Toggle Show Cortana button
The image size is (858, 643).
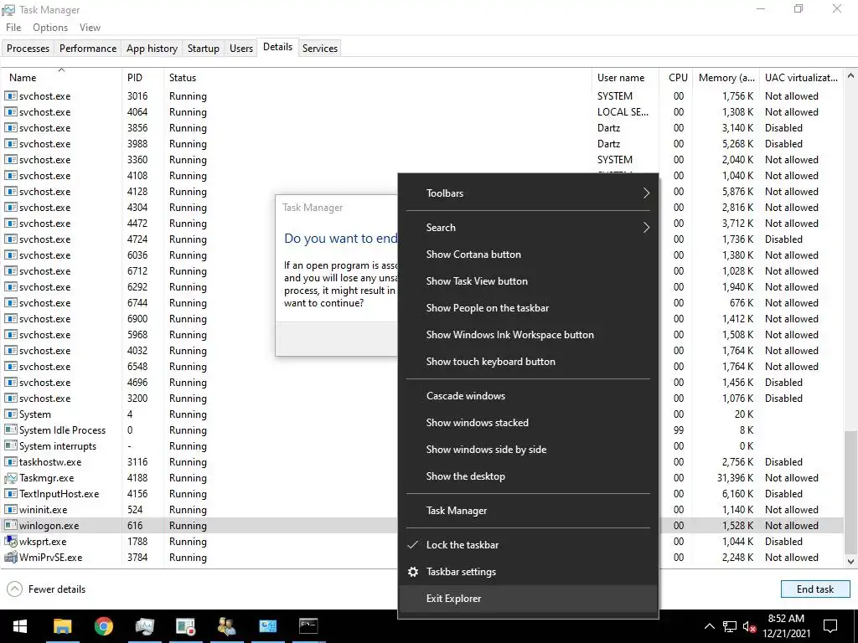(x=529, y=255)
